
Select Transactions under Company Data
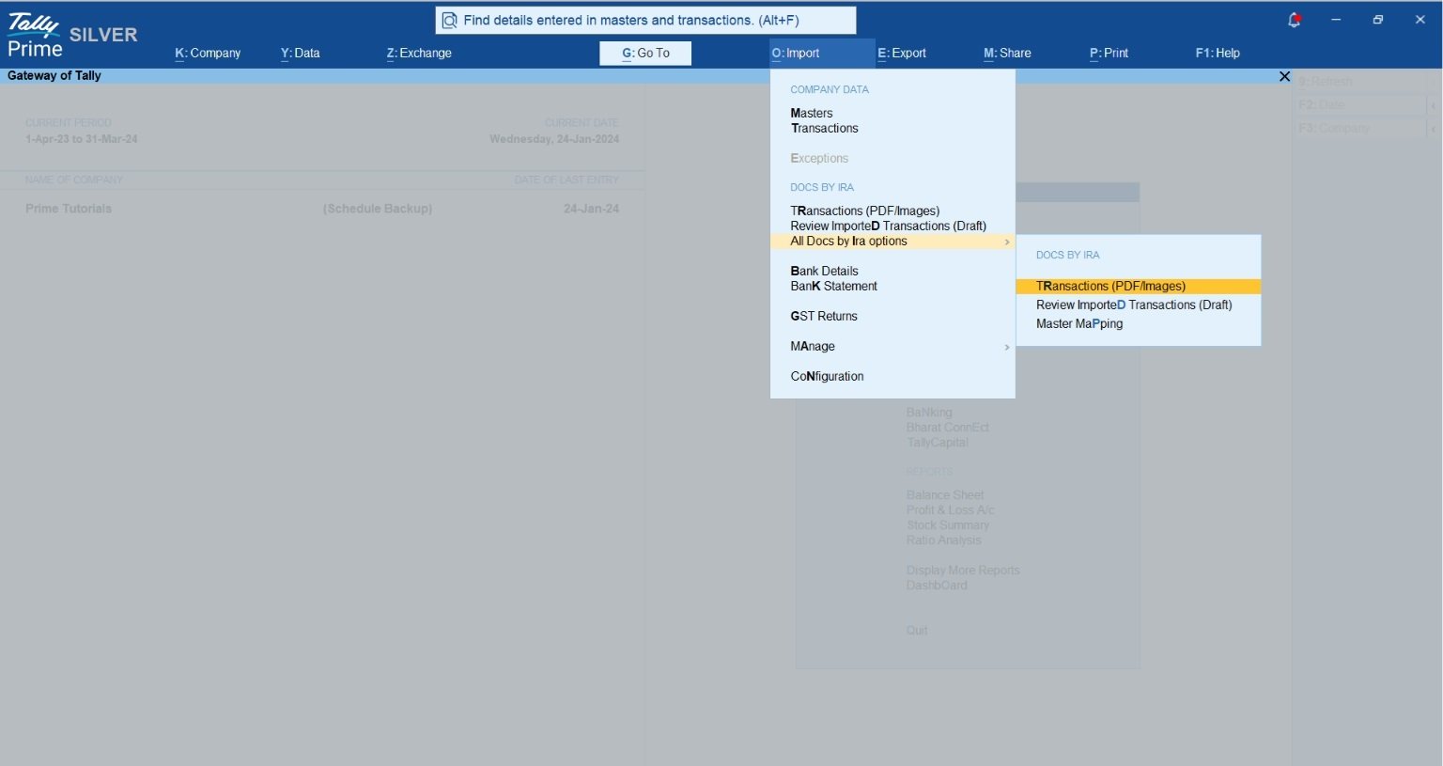coord(824,128)
